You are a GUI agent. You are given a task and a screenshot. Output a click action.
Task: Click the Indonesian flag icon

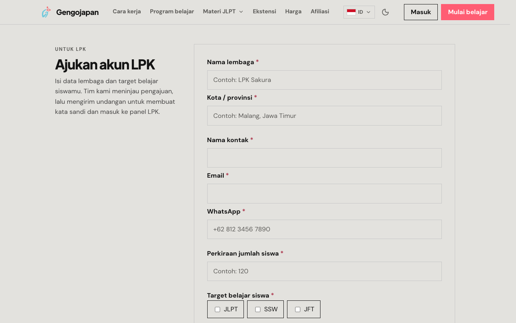[351, 12]
